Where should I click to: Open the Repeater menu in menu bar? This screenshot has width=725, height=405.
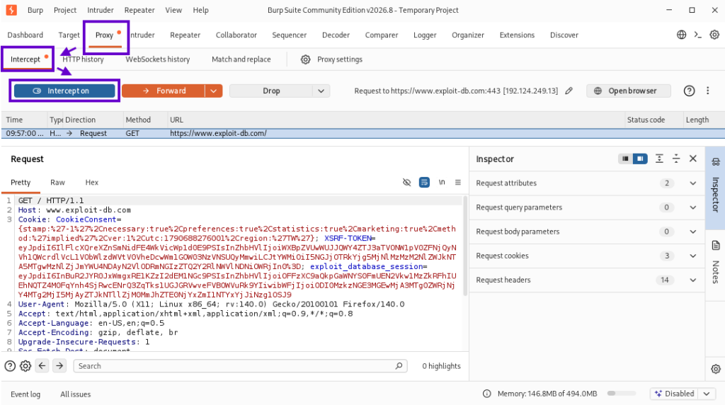click(x=139, y=10)
